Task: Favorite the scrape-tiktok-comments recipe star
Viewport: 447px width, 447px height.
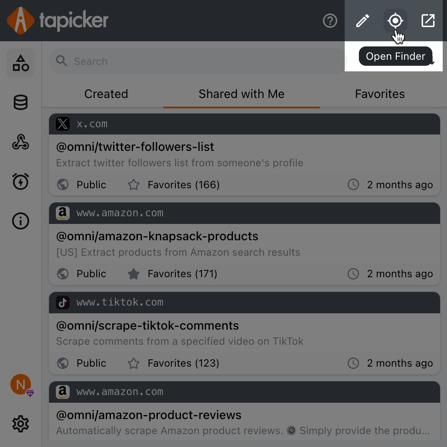Action: tap(134, 363)
